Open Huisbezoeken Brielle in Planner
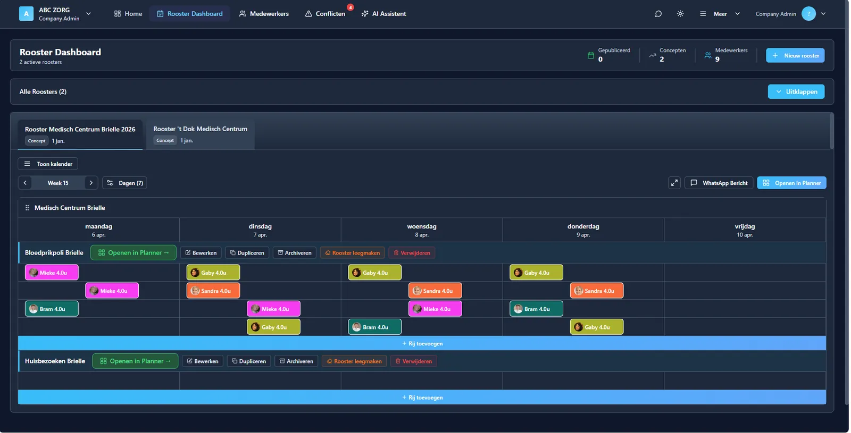The height and width of the screenshot is (433, 851). pos(135,361)
